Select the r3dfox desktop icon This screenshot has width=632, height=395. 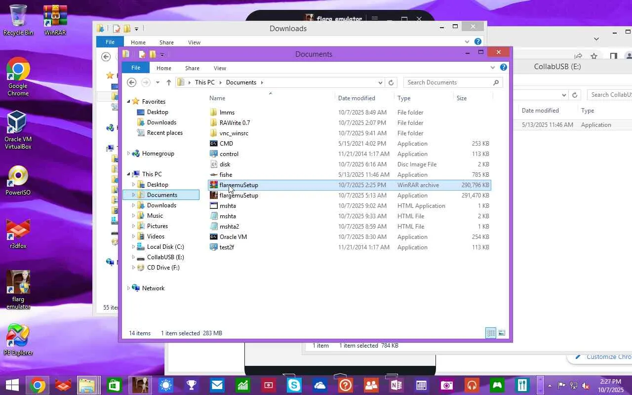click(x=18, y=233)
